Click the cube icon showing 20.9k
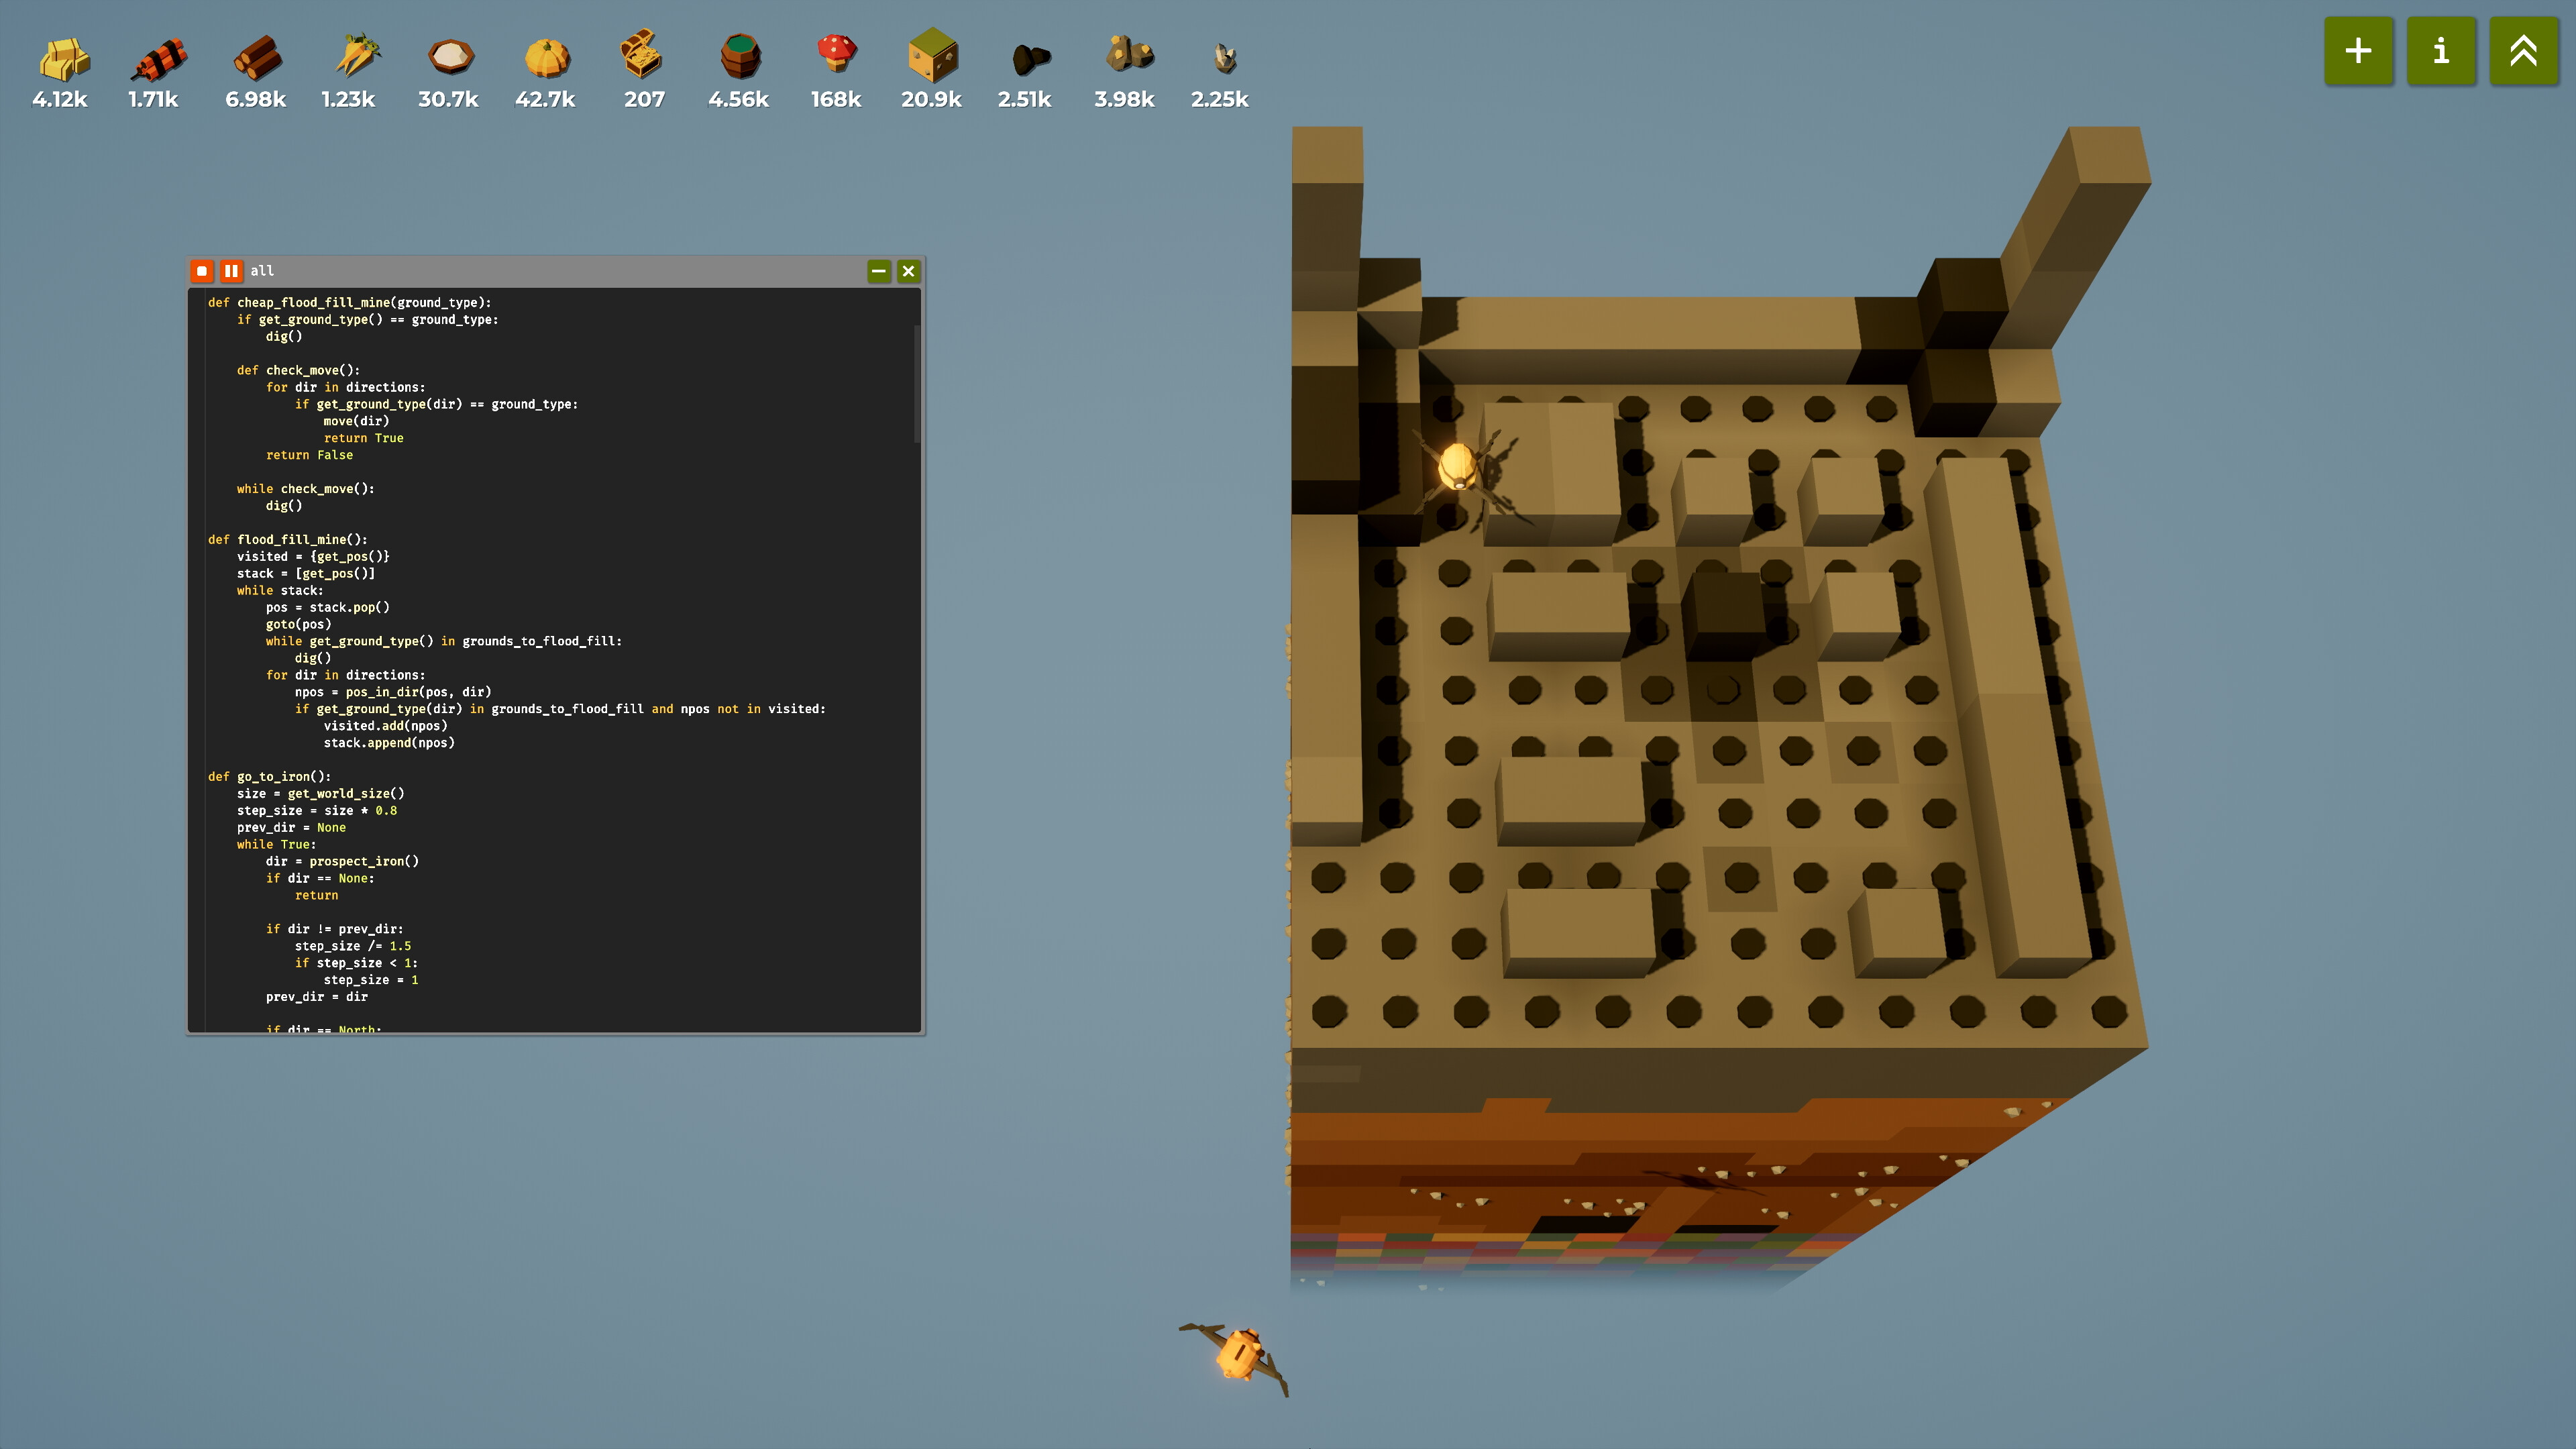The width and height of the screenshot is (2576, 1449). (933, 55)
